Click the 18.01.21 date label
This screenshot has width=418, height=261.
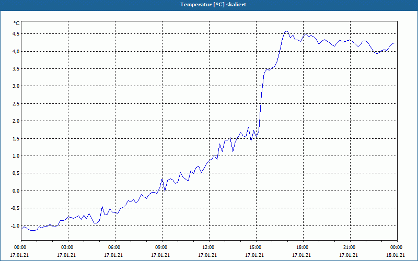pos(396,255)
